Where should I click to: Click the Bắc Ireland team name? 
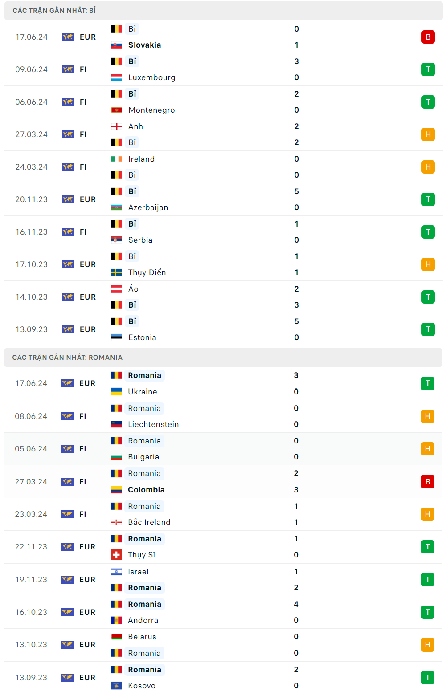point(149,522)
